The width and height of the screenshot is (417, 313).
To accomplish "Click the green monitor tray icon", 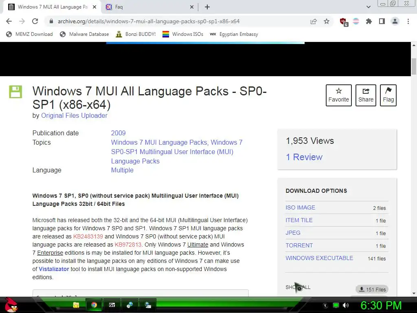I will (x=336, y=305).
